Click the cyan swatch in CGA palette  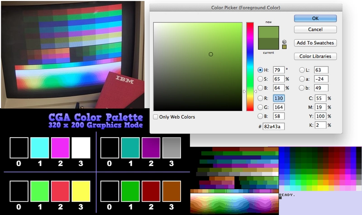(x=39, y=148)
